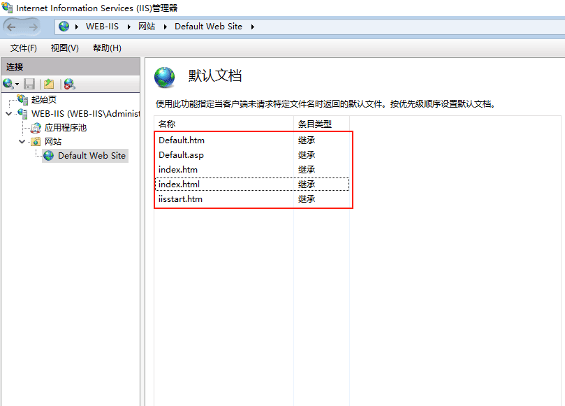565x406 pixels.
Task: Click the 网站 folder icon in tree
Action: point(36,141)
